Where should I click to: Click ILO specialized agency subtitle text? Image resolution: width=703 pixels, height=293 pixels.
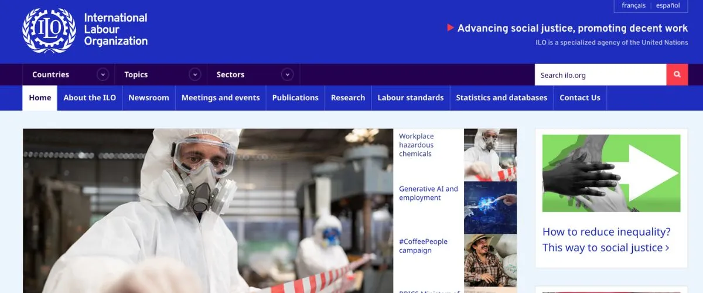point(612,43)
